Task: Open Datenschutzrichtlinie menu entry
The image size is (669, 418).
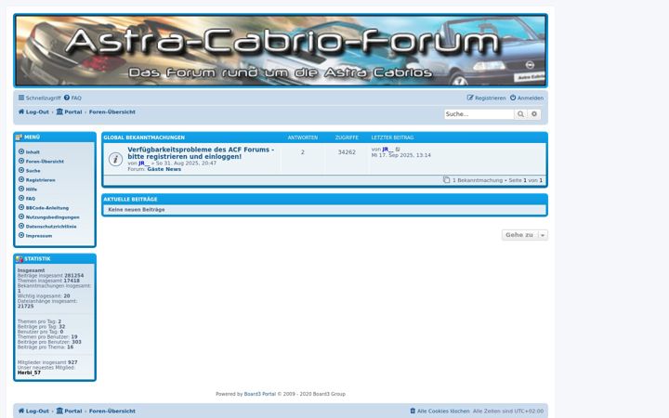Action: [x=51, y=227]
